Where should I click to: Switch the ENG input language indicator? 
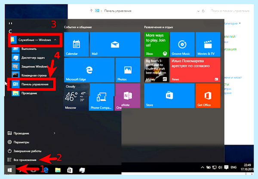[233, 167]
